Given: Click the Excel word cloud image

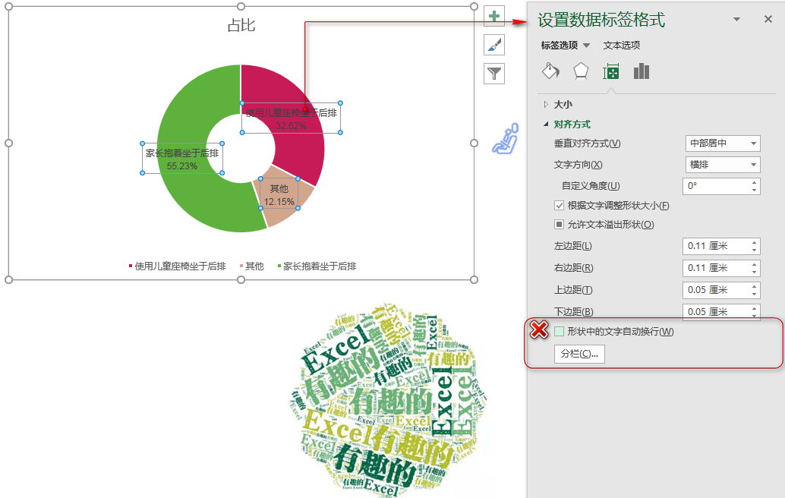Looking at the screenshot, I should tap(388, 400).
